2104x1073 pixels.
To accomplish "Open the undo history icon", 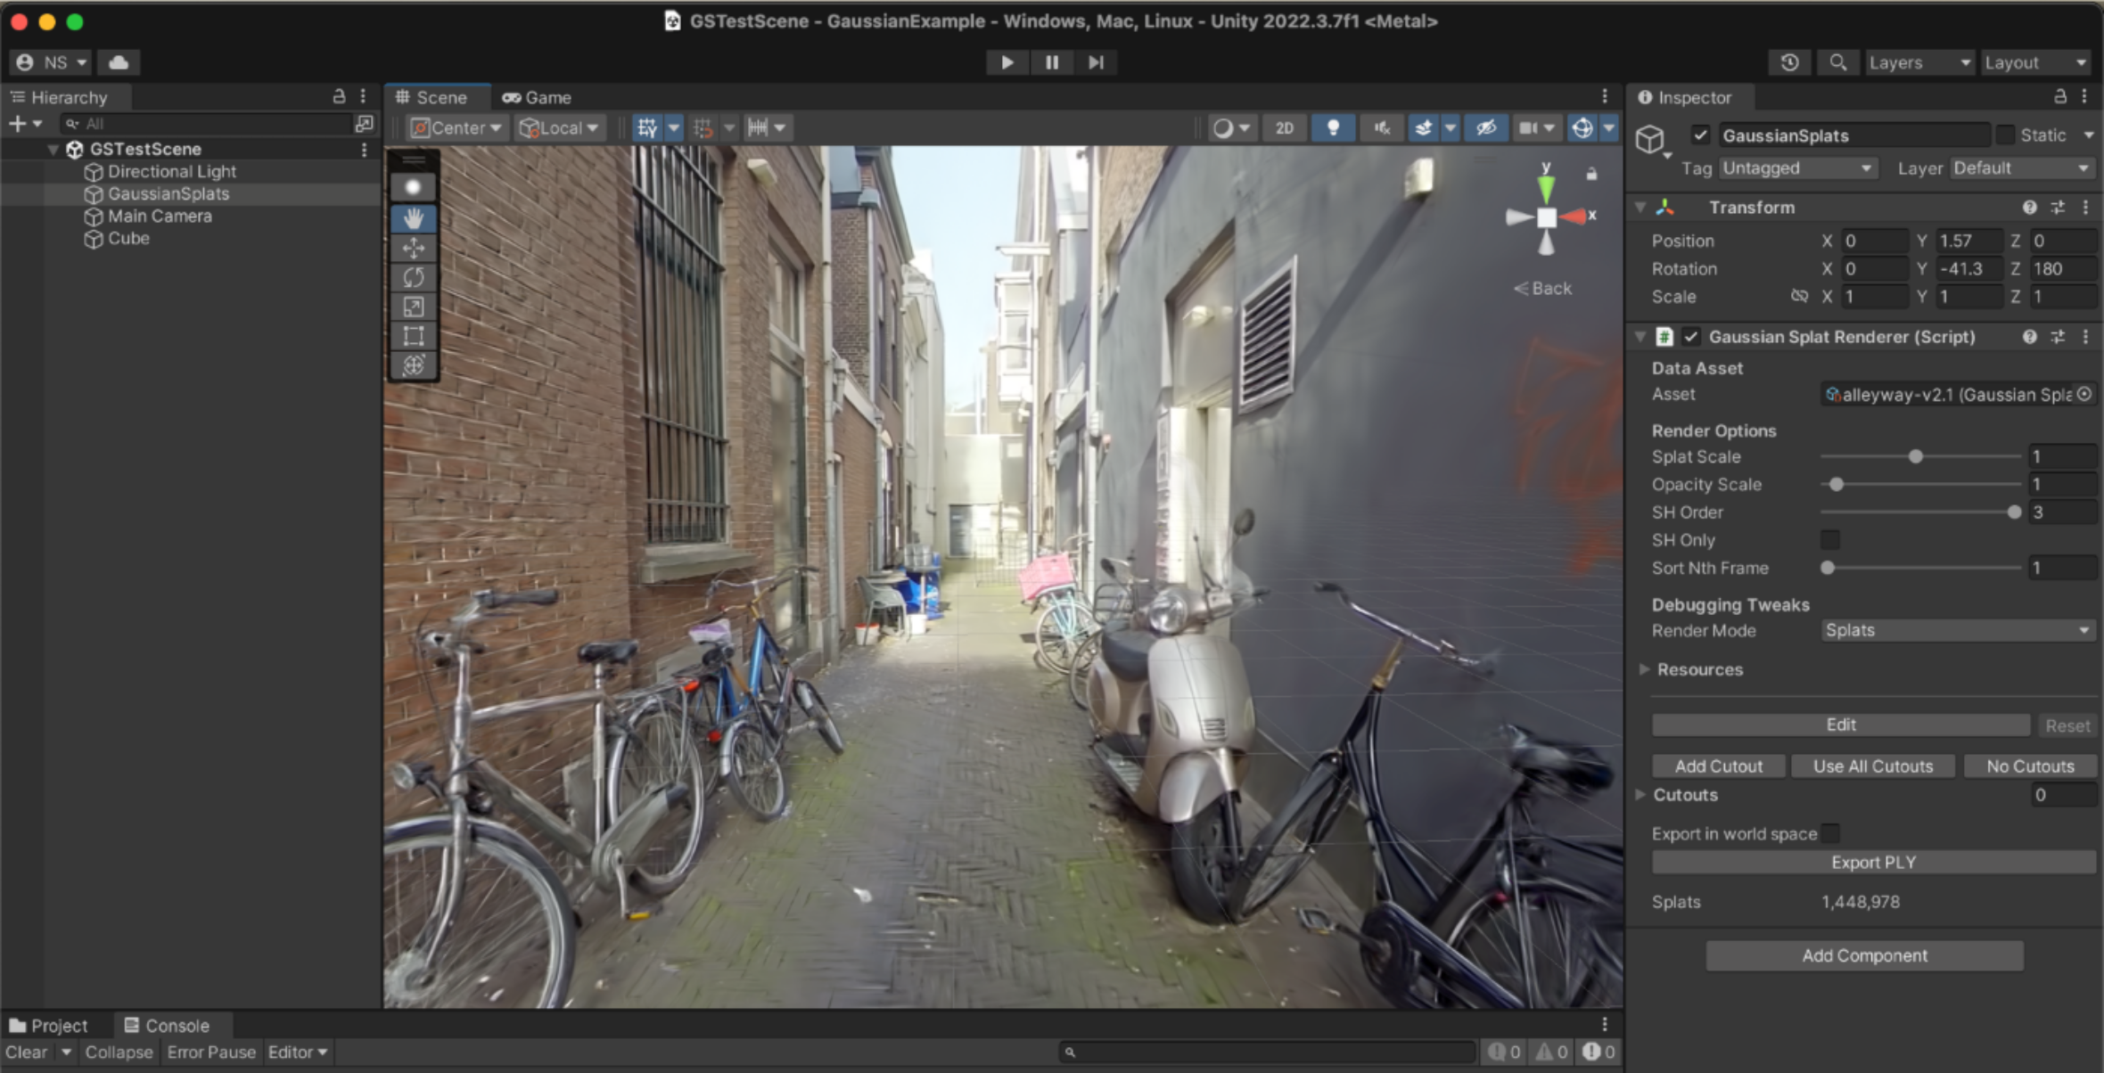I will click(1789, 62).
